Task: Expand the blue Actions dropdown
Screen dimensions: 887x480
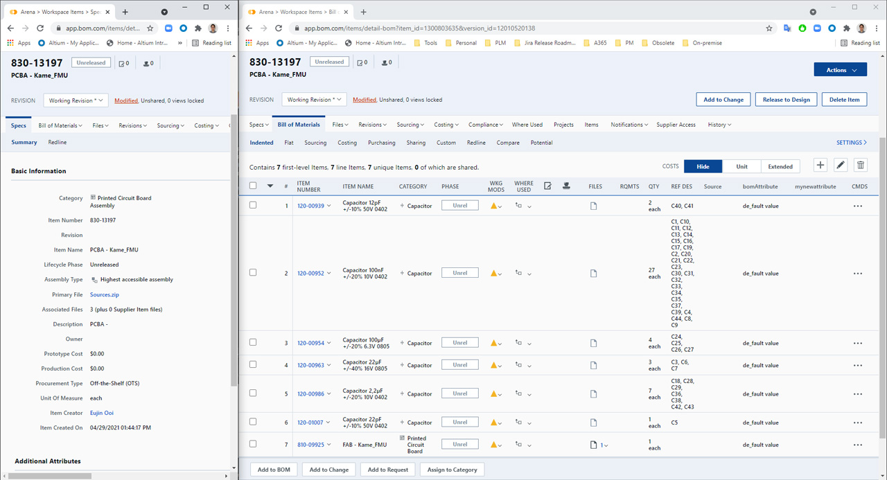Action: 840,70
